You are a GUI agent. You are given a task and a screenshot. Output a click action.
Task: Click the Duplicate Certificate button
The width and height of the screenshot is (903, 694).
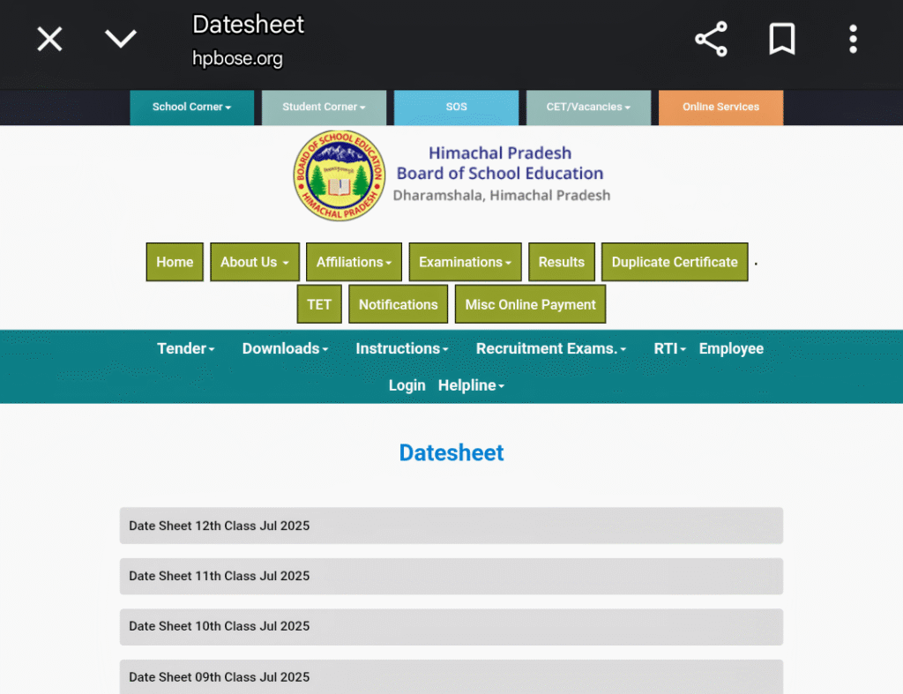point(675,262)
